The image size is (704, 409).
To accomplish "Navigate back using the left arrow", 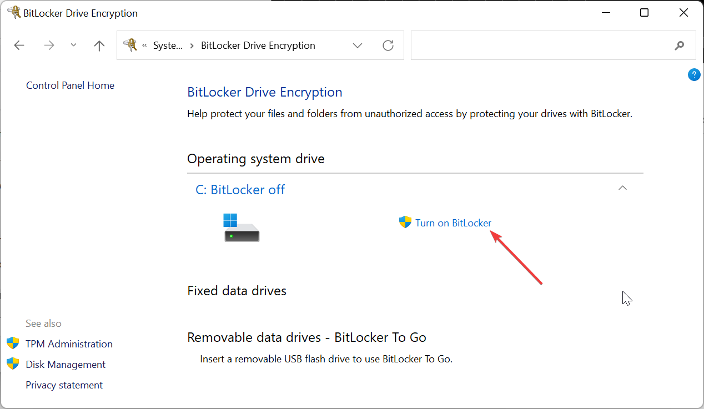I will point(19,45).
